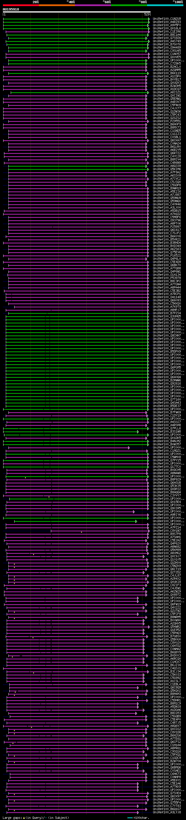Click label UniRef100_C1EBL4
This screenshot has height=820, width=186.
coord(167,684)
